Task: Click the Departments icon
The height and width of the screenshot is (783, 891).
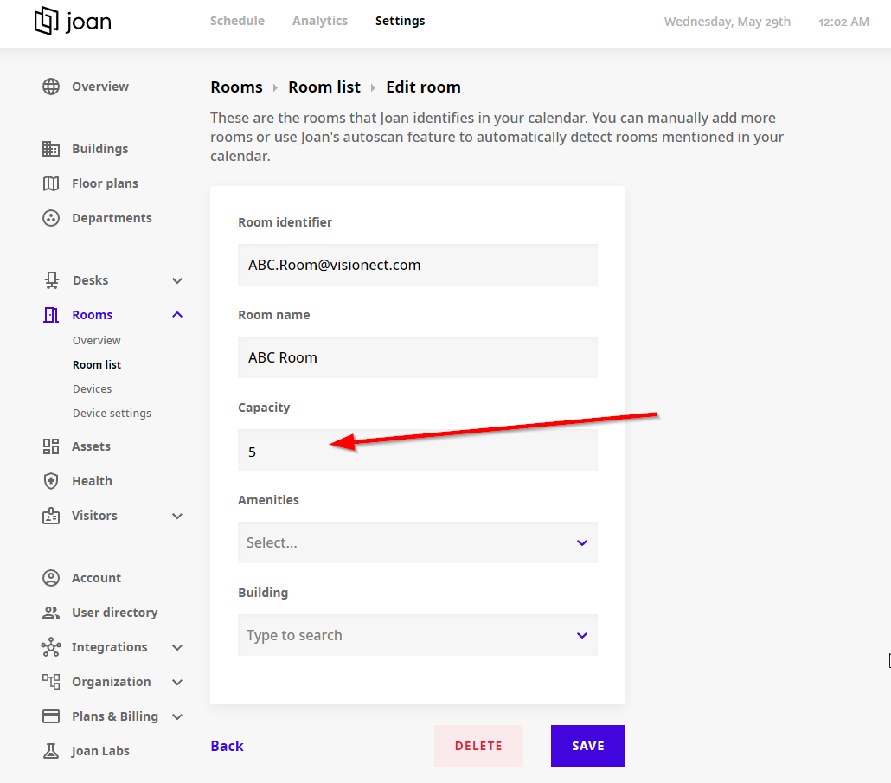Action: (51, 218)
